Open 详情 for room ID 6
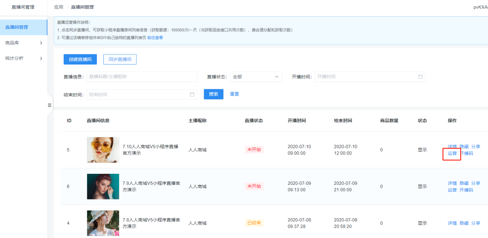This screenshot has height=238, width=488. [452, 183]
